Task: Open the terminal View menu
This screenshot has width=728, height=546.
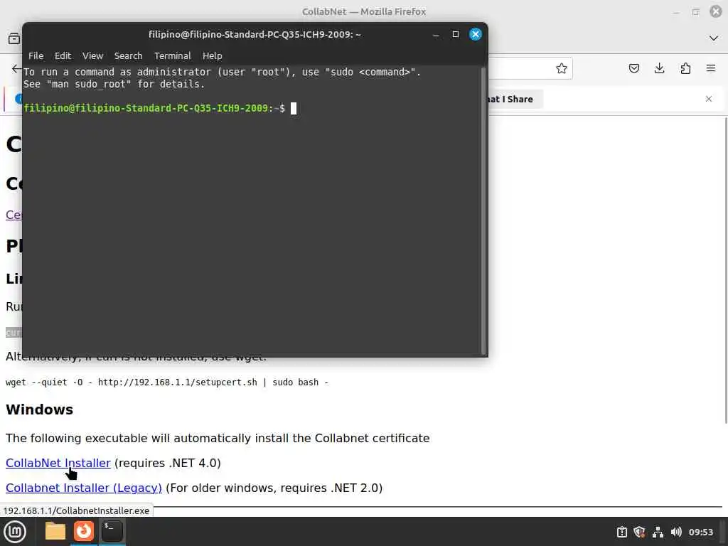Action: [92, 55]
